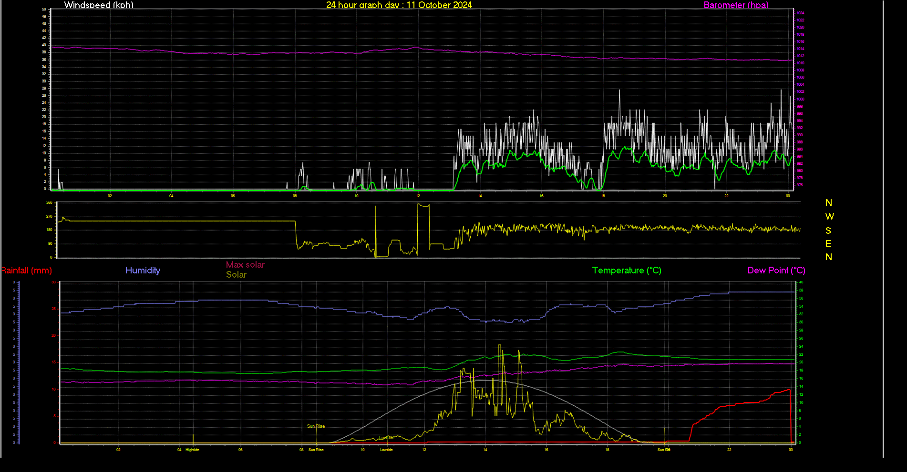Click the "W" compass direction letter

(829, 216)
